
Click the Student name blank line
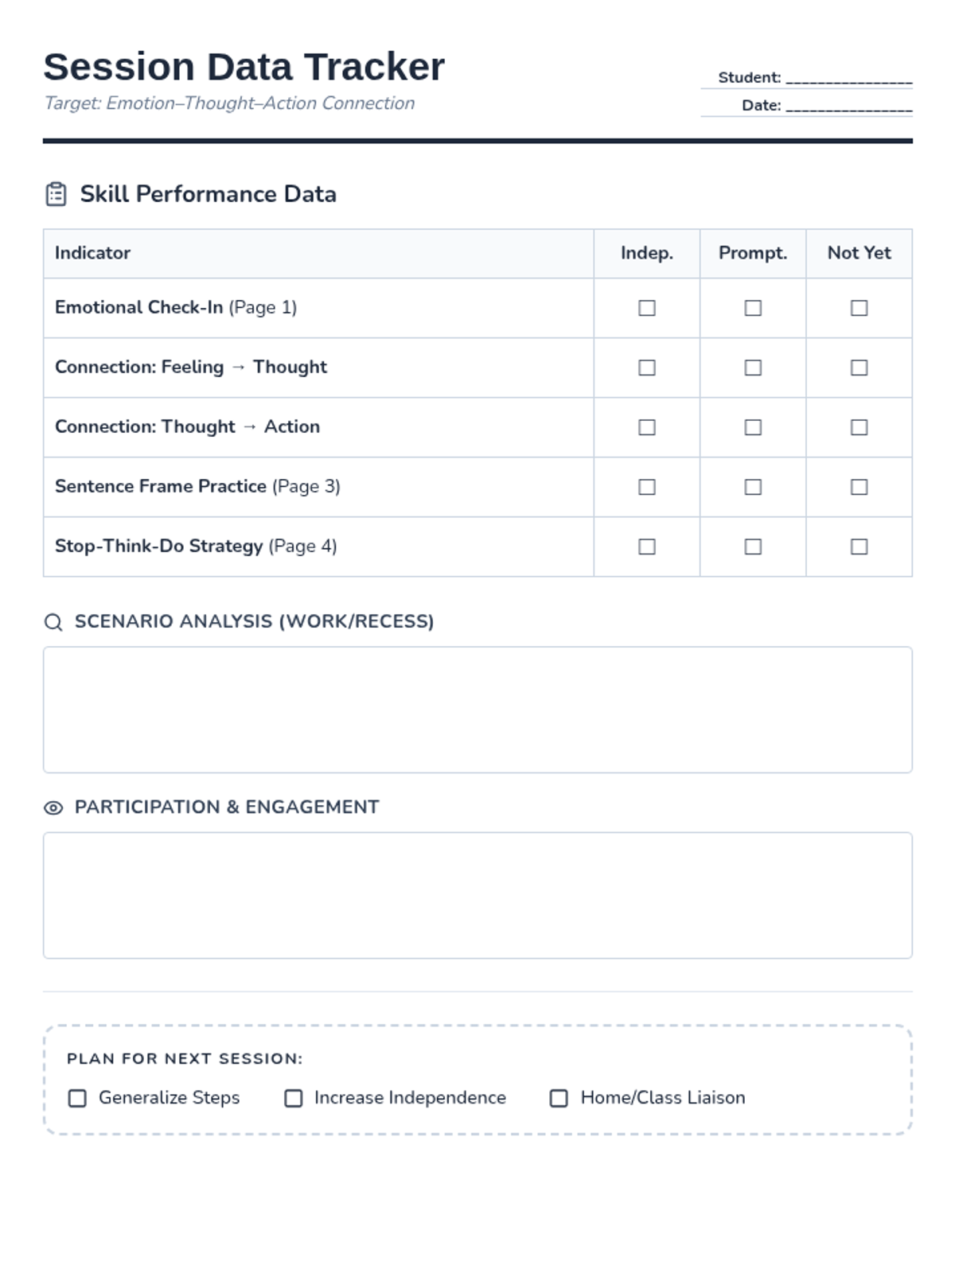pos(848,78)
